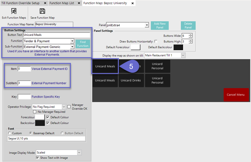Expand the Function dropdown list
The image size is (251, 162).
click(x=72, y=41)
